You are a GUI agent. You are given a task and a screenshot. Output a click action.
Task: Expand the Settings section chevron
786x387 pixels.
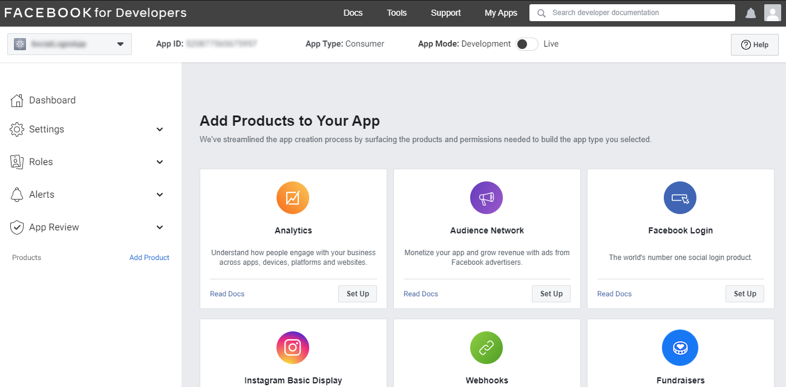point(160,129)
